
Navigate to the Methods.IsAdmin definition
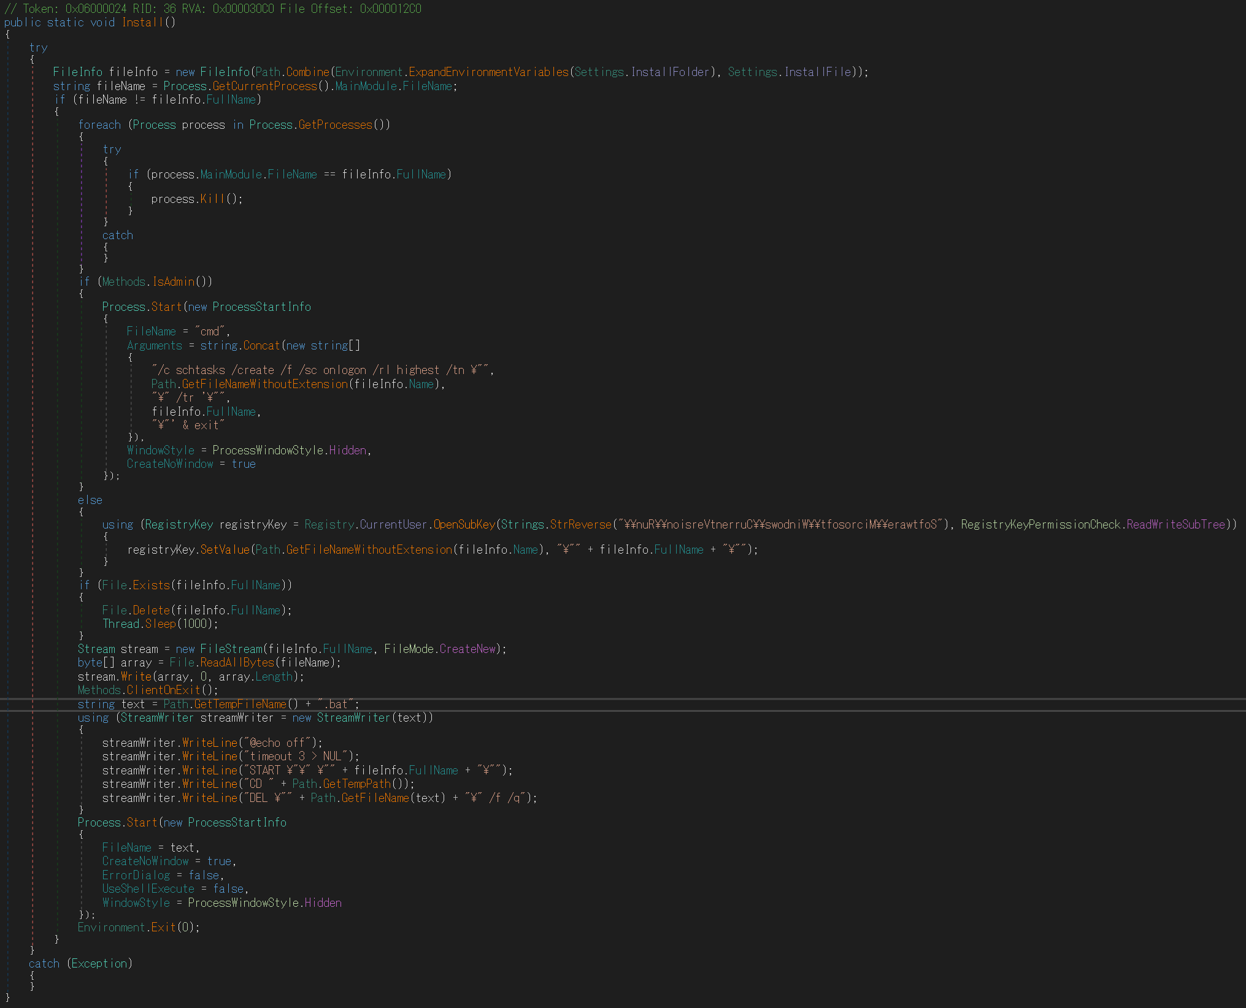(x=173, y=282)
